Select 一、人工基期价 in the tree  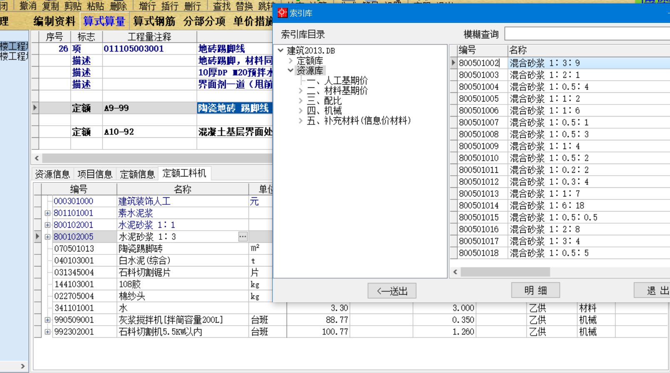tap(337, 80)
